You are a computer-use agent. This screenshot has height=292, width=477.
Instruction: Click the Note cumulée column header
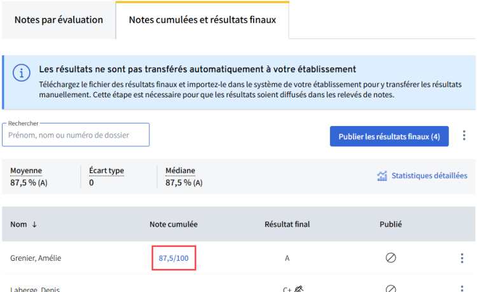point(174,225)
